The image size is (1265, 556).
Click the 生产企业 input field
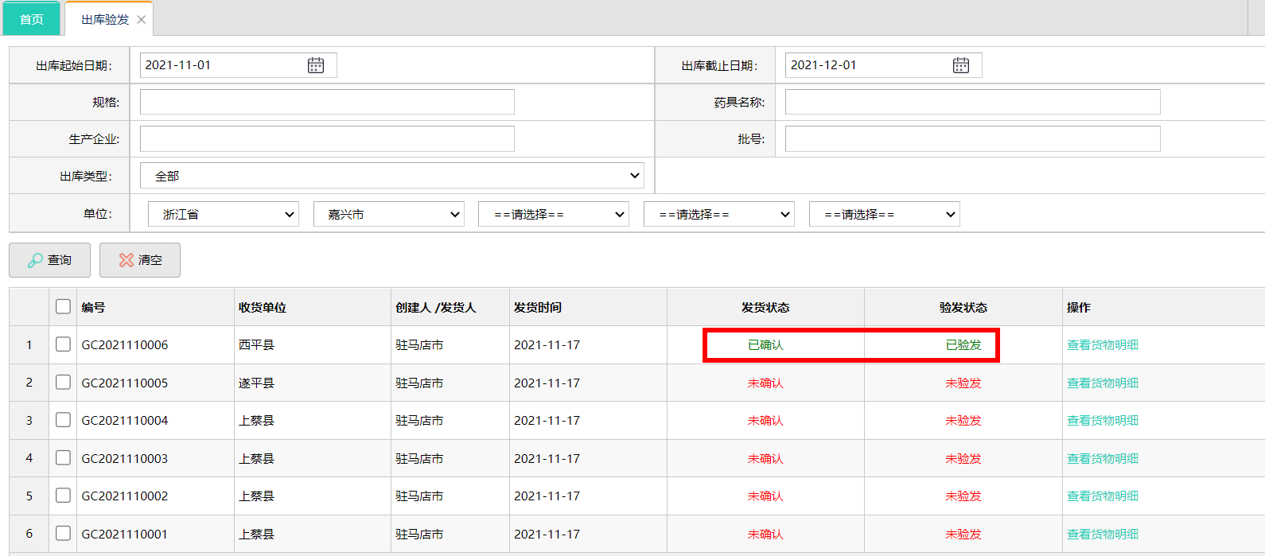[327, 138]
